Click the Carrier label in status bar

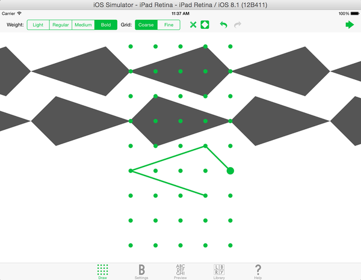8,14
